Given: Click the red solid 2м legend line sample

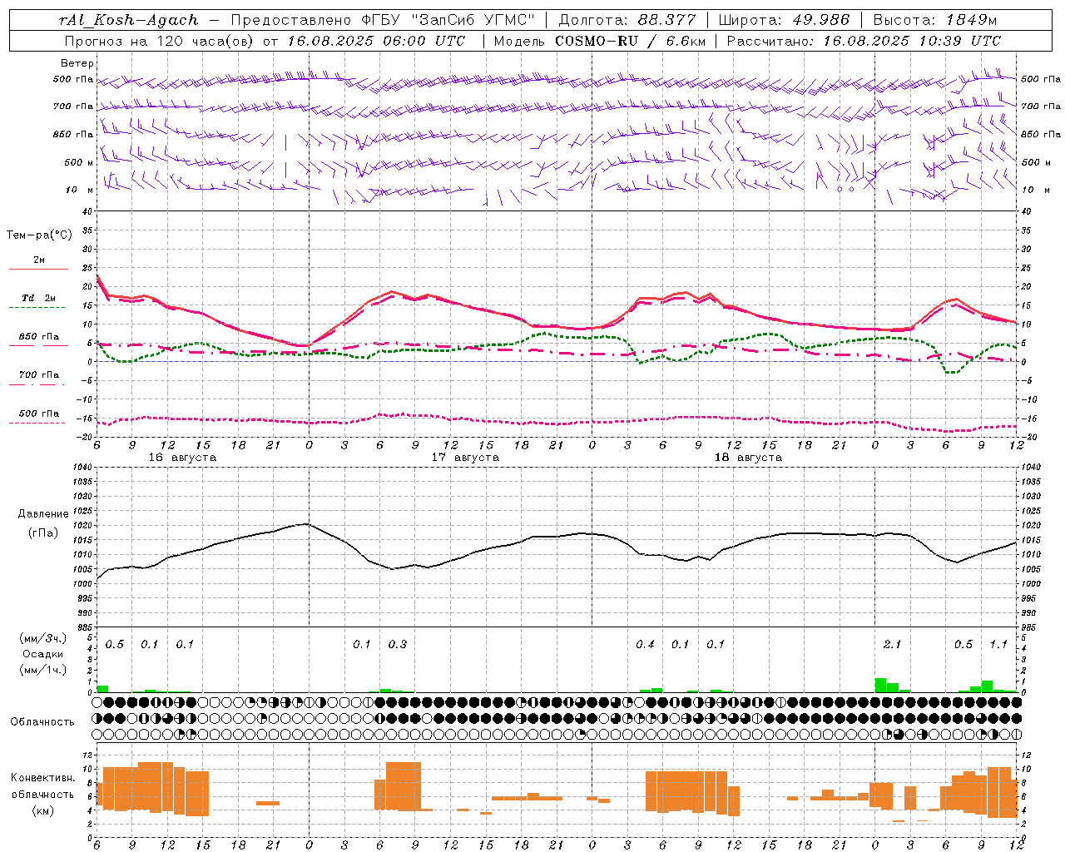Looking at the screenshot, I should tap(38, 269).
